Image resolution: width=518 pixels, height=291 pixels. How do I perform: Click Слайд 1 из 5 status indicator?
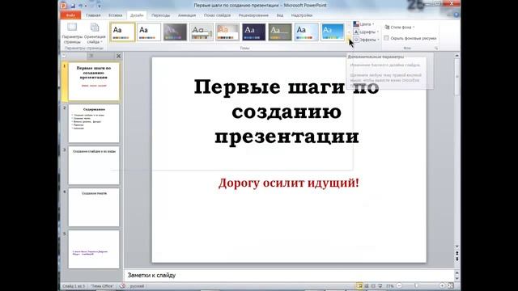coord(74,286)
